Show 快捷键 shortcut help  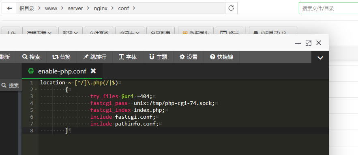[221, 57]
